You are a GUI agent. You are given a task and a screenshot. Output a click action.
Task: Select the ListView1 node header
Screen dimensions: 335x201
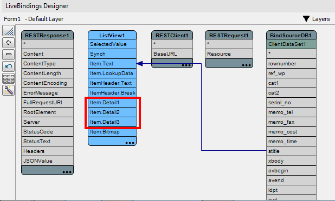pyautogui.click(x=112, y=35)
